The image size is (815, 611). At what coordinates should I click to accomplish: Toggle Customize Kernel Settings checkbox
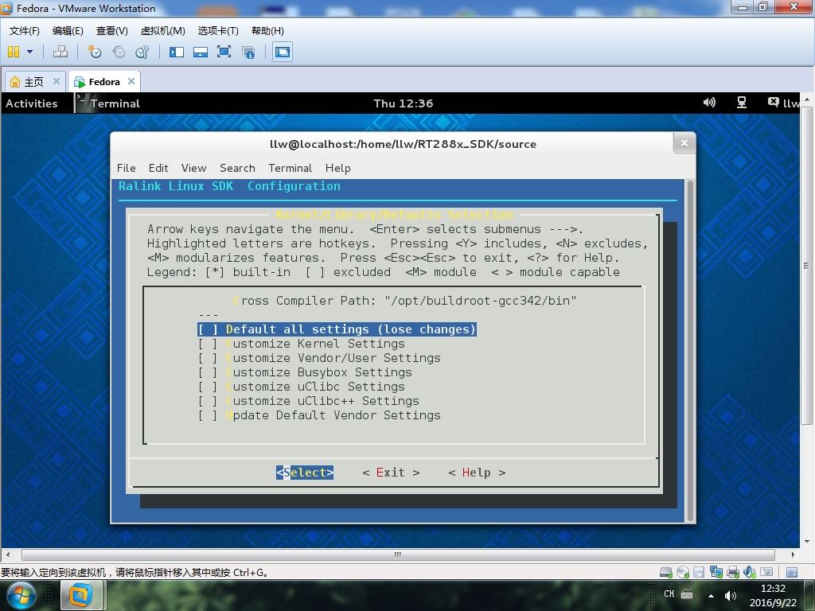point(208,344)
